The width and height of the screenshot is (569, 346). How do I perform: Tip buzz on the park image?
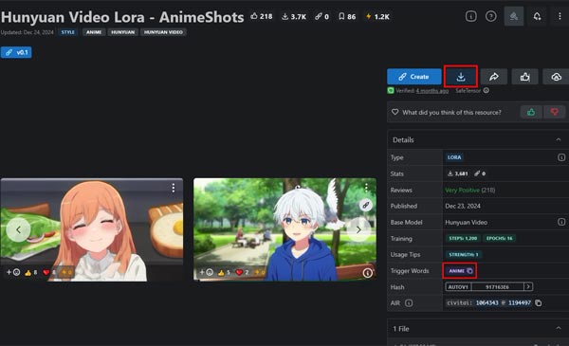[x=259, y=272]
